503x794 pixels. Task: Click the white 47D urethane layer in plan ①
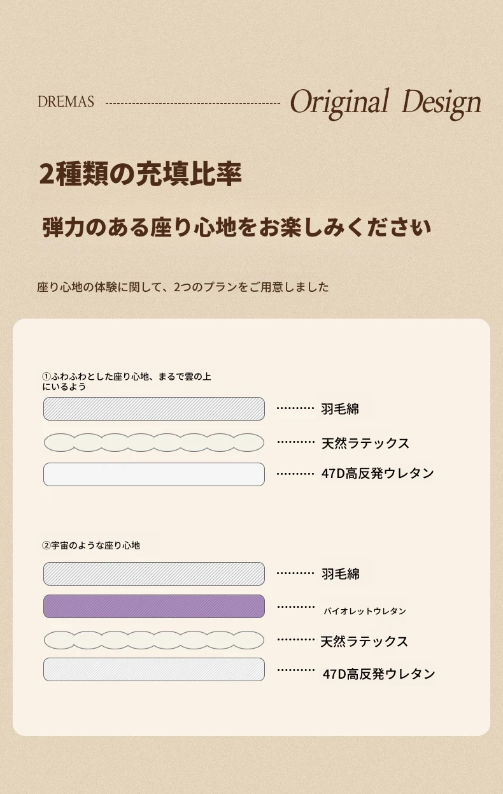(x=154, y=475)
